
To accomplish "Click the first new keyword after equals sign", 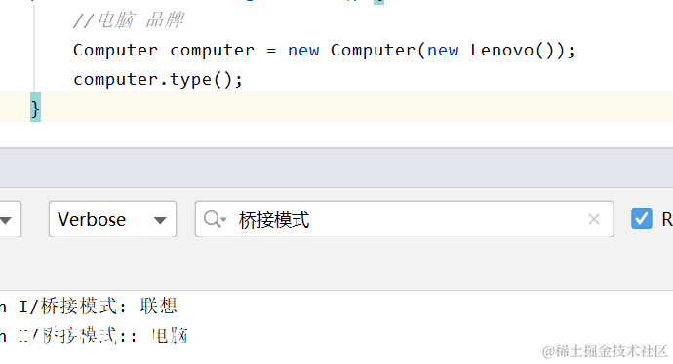I will [x=303, y=51].
